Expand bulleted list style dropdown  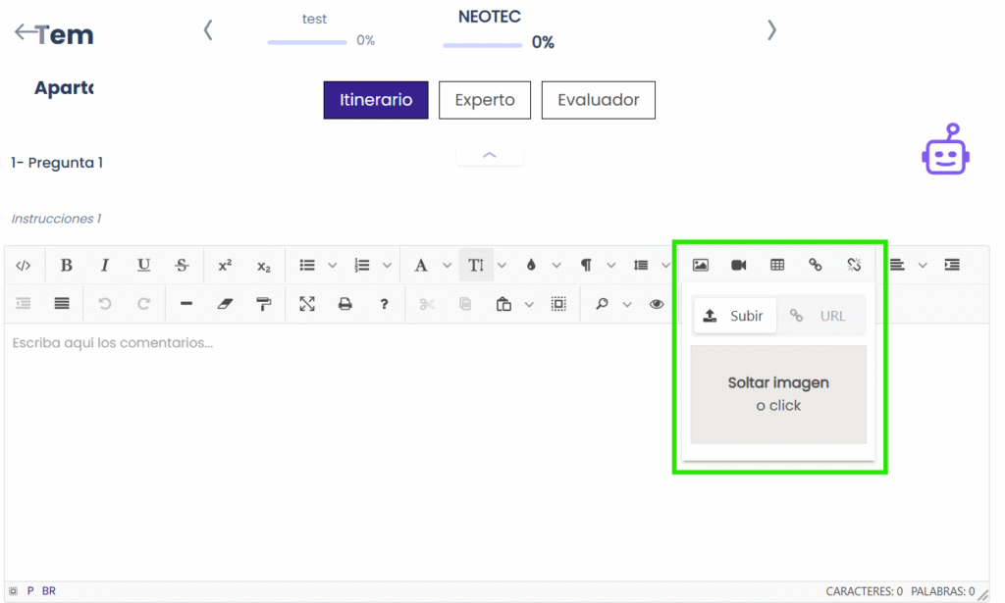(333, 266)
